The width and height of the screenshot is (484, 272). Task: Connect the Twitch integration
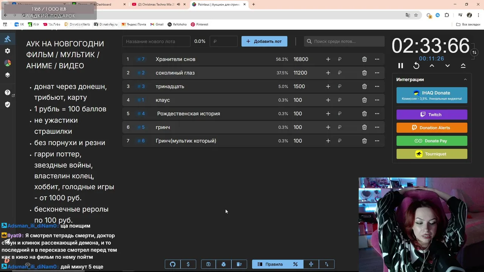432,114
